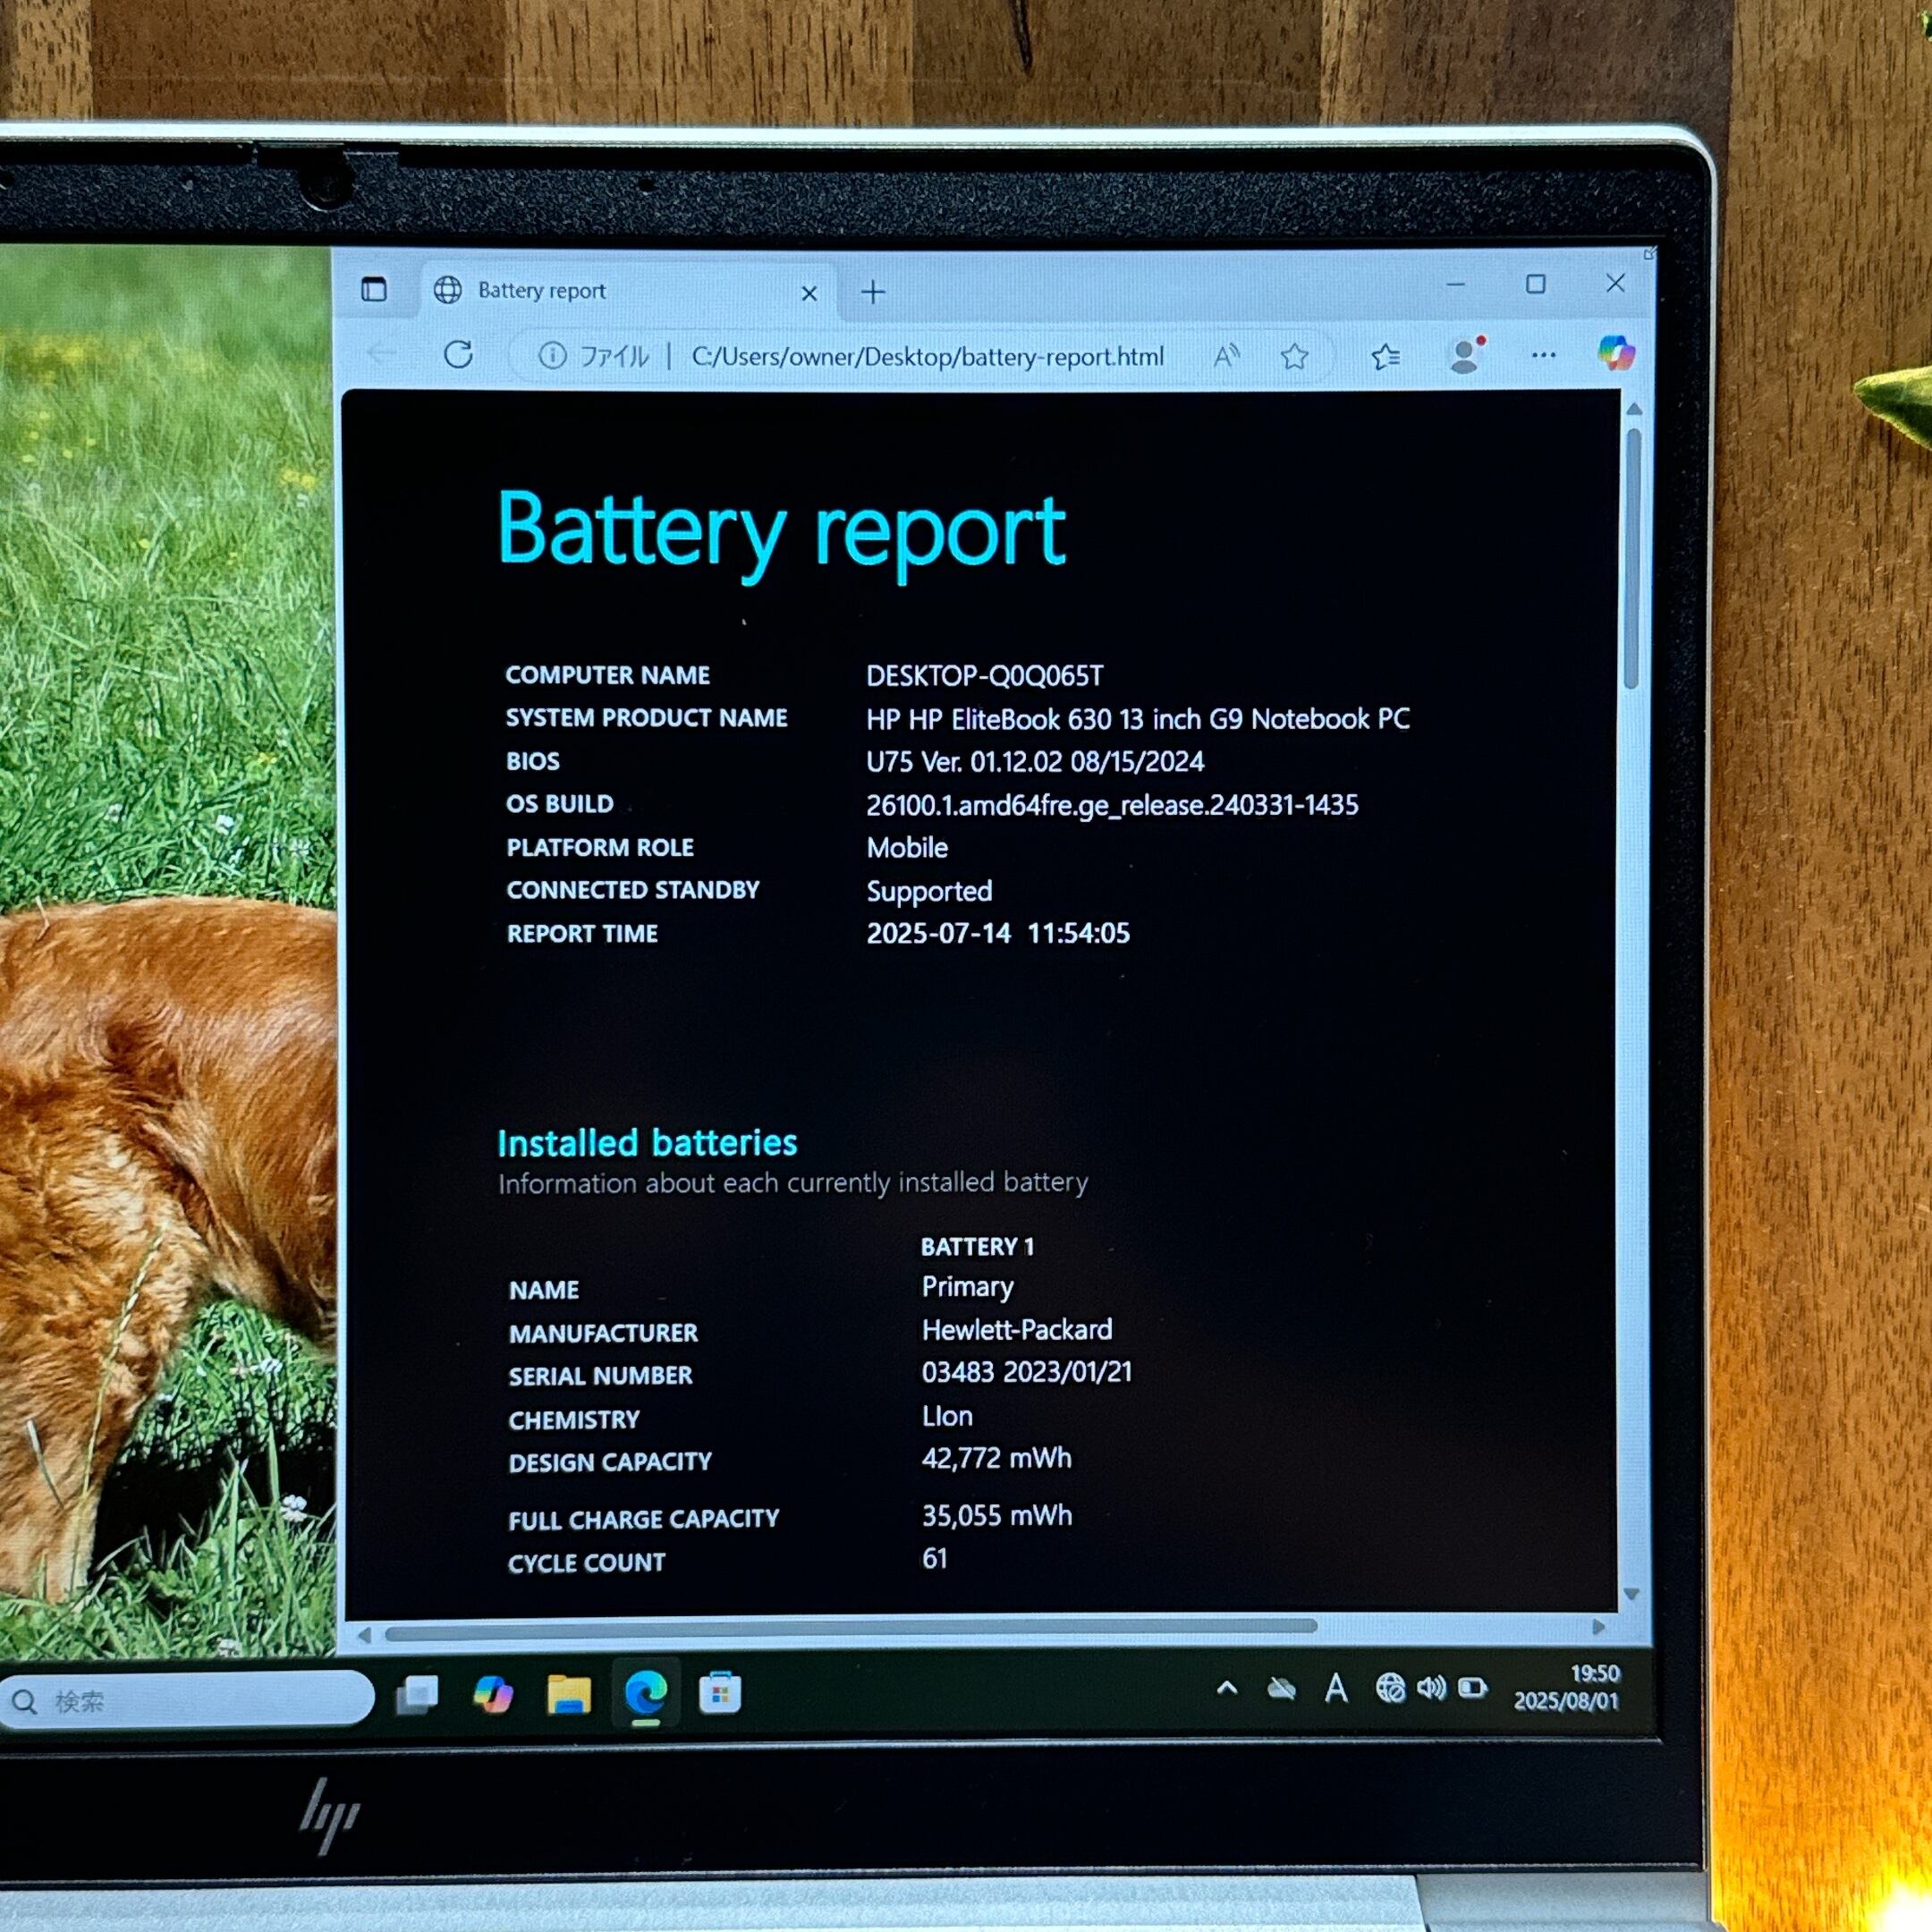Viewport: 1932px width, 1932px height.
Task: Click the file info icon in address bar
Action: pyautogui.click(x=552, y=355)
